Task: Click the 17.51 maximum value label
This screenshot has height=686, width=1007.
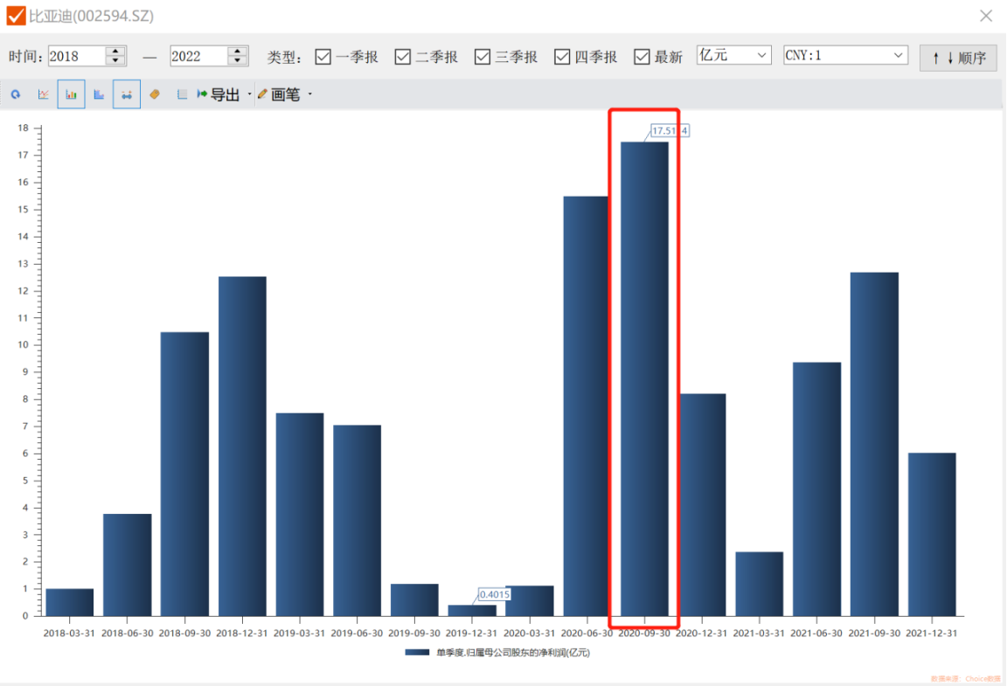Action: (x=670, y=130)
